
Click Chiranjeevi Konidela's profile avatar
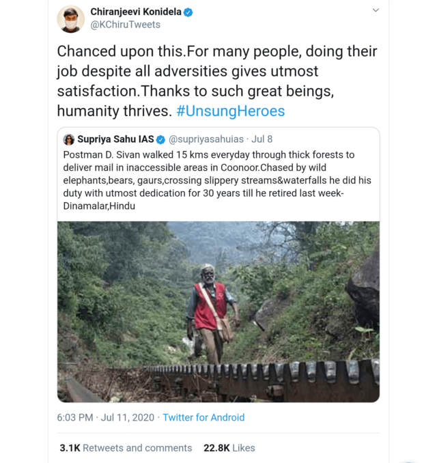[x=71, y=18]
